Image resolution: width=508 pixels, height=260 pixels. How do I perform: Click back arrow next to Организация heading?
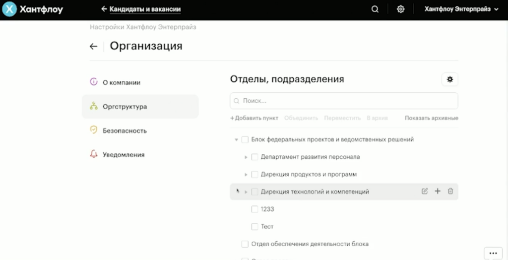click(94, 46)
